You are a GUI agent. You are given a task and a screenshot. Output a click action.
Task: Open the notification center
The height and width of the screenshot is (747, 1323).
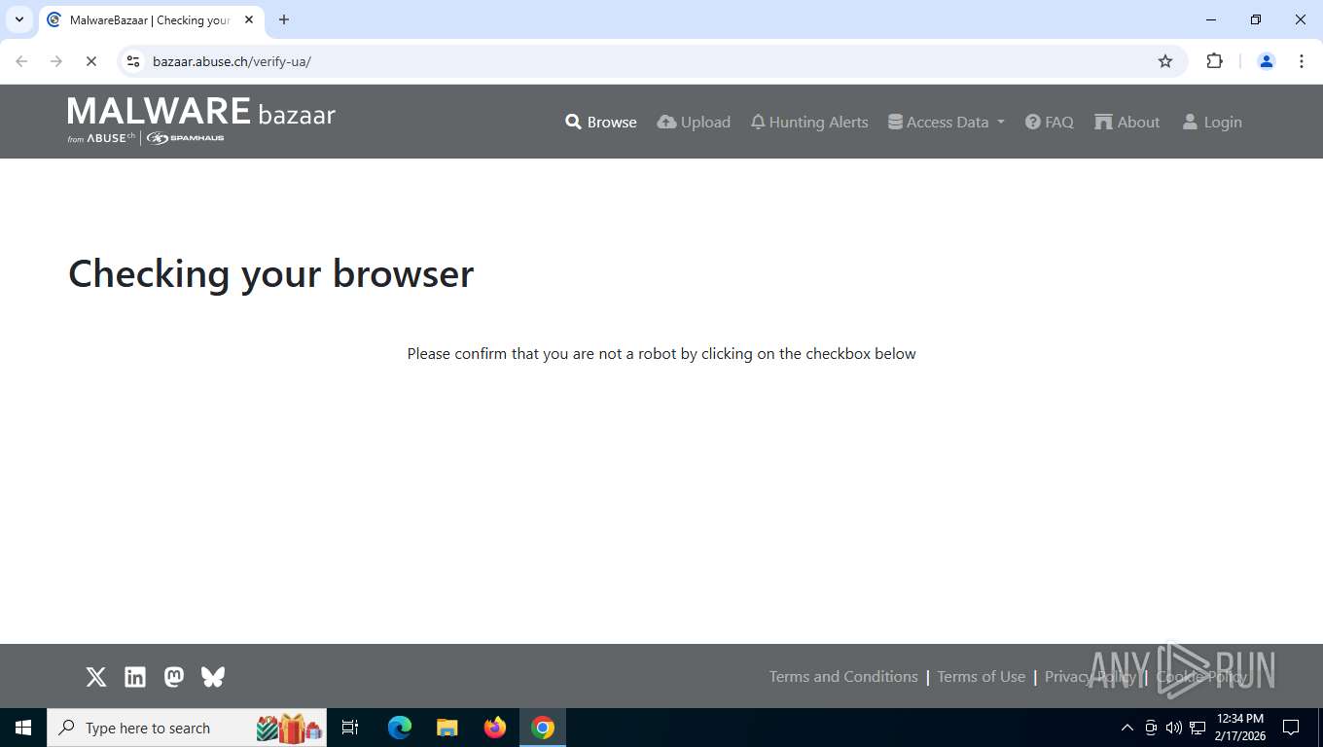coord(1291,728)
